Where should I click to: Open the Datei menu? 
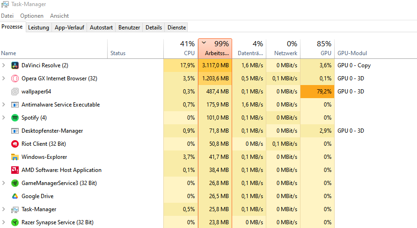7,16
